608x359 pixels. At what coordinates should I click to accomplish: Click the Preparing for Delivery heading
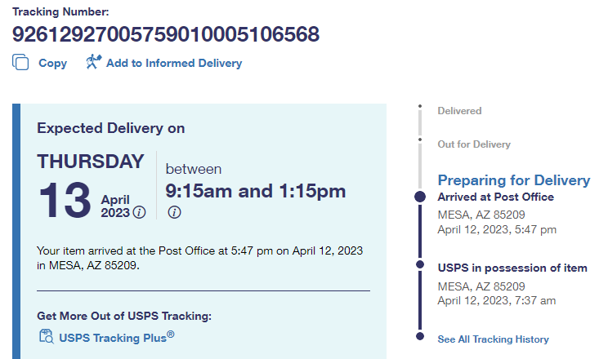(x=513, y=180)
